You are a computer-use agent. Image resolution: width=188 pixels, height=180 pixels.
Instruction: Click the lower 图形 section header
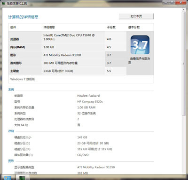point(11,161)
